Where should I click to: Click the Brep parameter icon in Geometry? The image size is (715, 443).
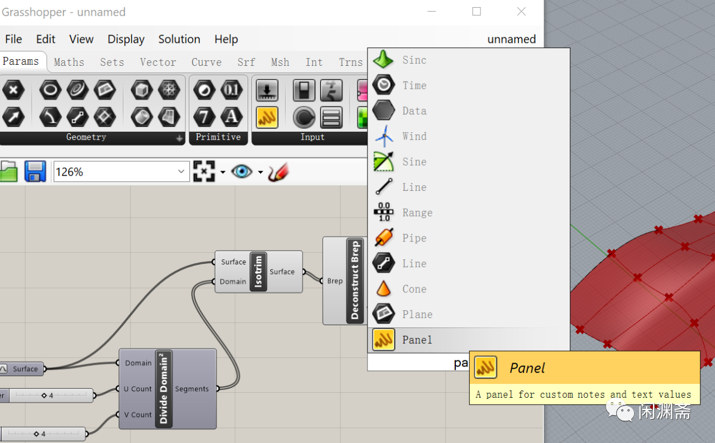[142, 117]
